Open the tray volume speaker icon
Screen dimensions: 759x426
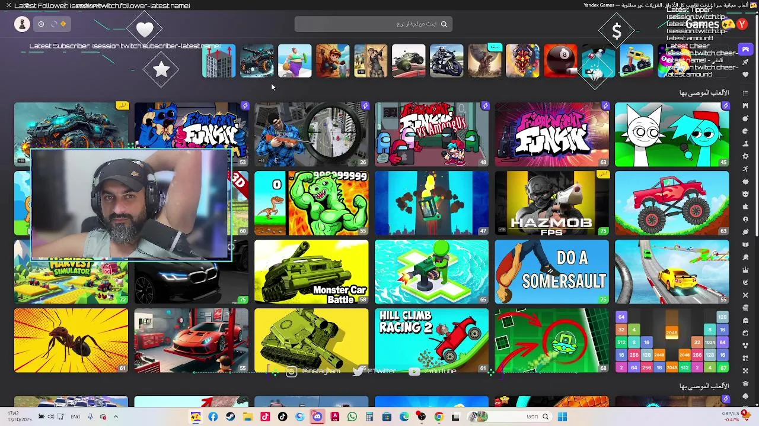coord(51,417)
